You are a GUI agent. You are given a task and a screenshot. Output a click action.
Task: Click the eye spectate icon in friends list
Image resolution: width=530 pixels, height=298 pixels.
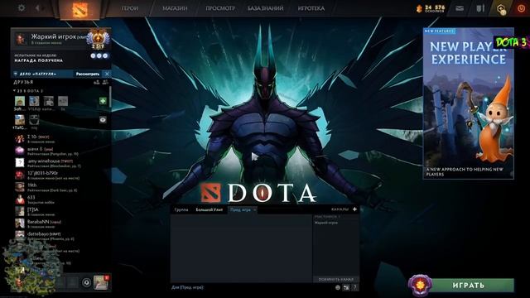click(x=103, y=119)
